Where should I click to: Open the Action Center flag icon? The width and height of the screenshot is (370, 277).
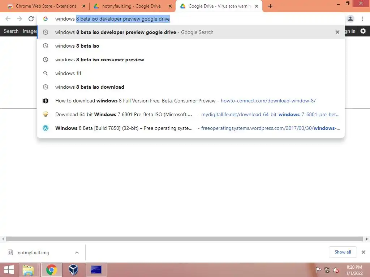pos(318,270)
